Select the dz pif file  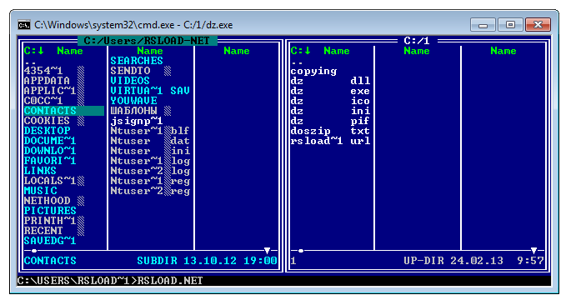point(330,121)
